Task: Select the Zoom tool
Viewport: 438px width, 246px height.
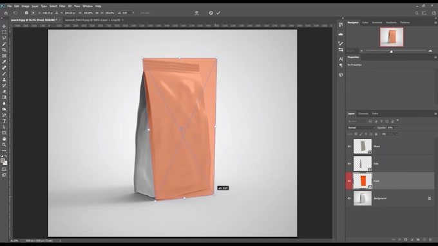Action: tap(4, 145)
